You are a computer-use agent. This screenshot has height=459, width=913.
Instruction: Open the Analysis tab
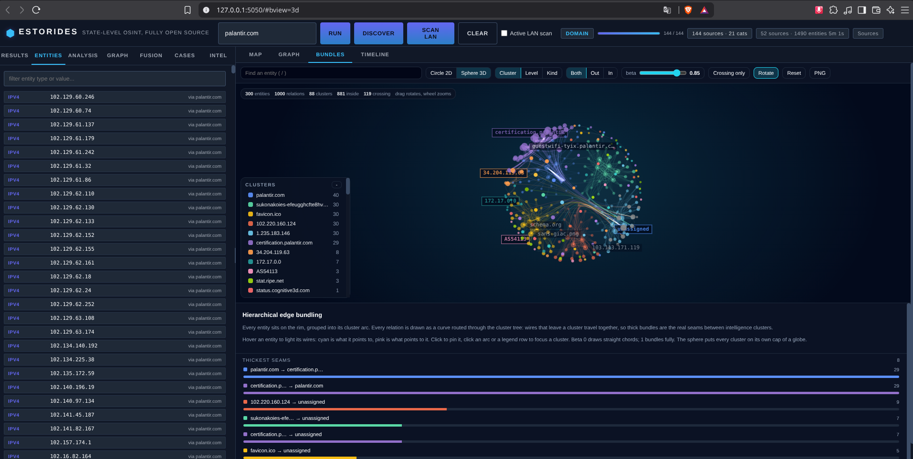(x=83, y=56)
